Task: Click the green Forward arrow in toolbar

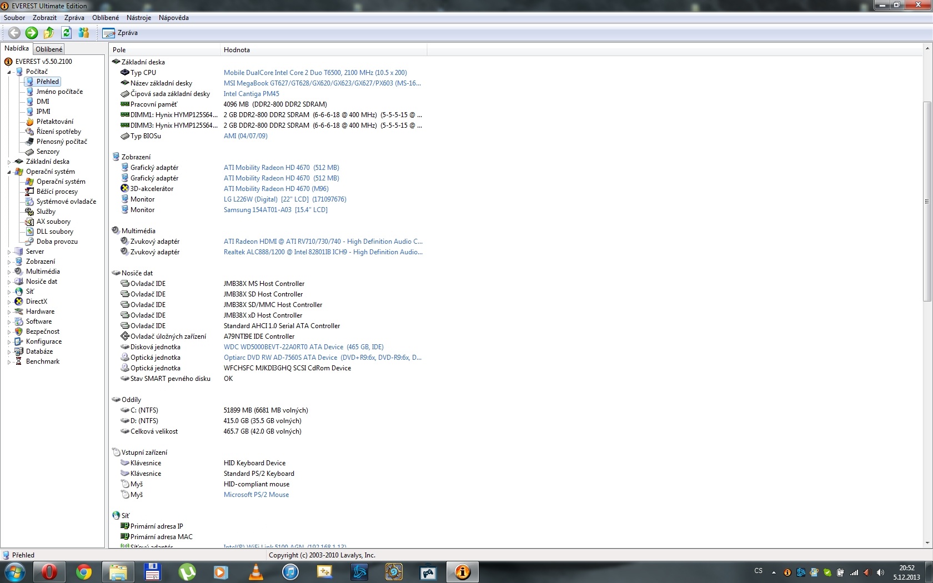Action: tap(32, 33)
